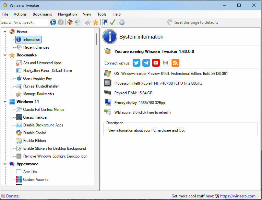Open bookmarks with the yellow star icon
This screenshot has height=200, width=262.
pos(95,22)
